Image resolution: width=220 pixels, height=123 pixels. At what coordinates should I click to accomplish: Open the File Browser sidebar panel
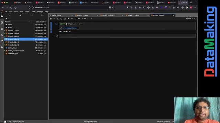(x=2, y=16)
